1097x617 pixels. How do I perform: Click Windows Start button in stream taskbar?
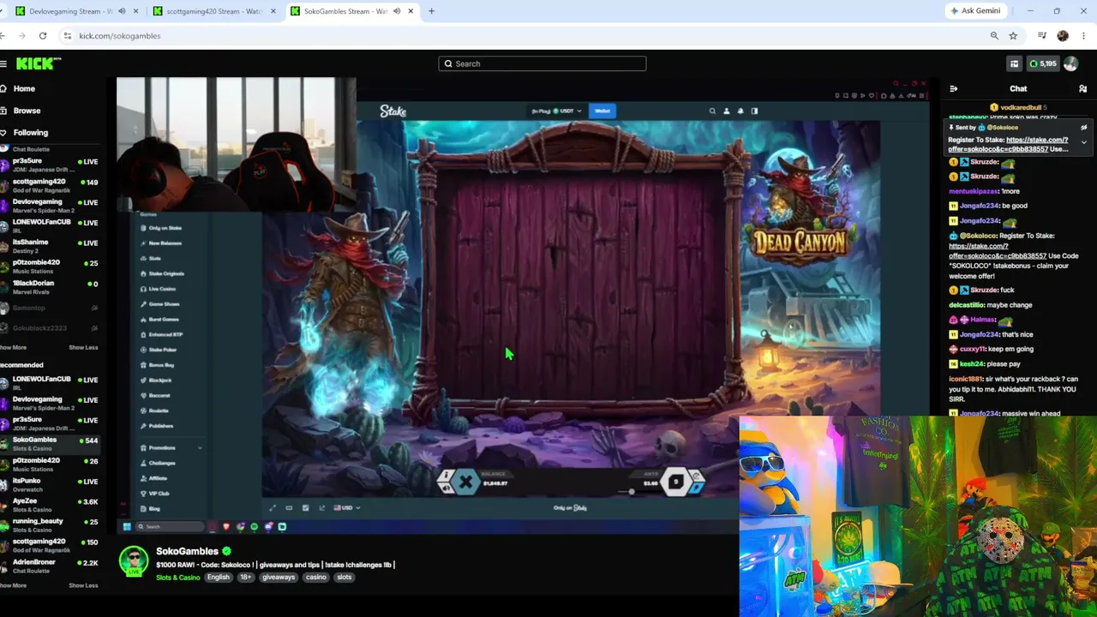point(127,526)
